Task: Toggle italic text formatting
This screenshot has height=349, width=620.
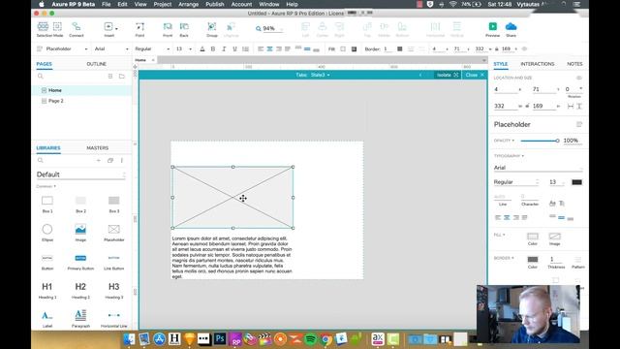Action: (x=224, y=49)
